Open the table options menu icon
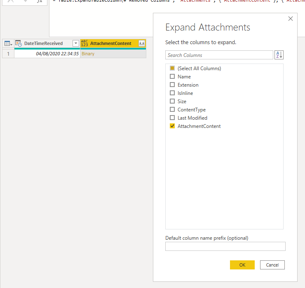This screenshot has width=305, height=288. (x=8, y=43)
